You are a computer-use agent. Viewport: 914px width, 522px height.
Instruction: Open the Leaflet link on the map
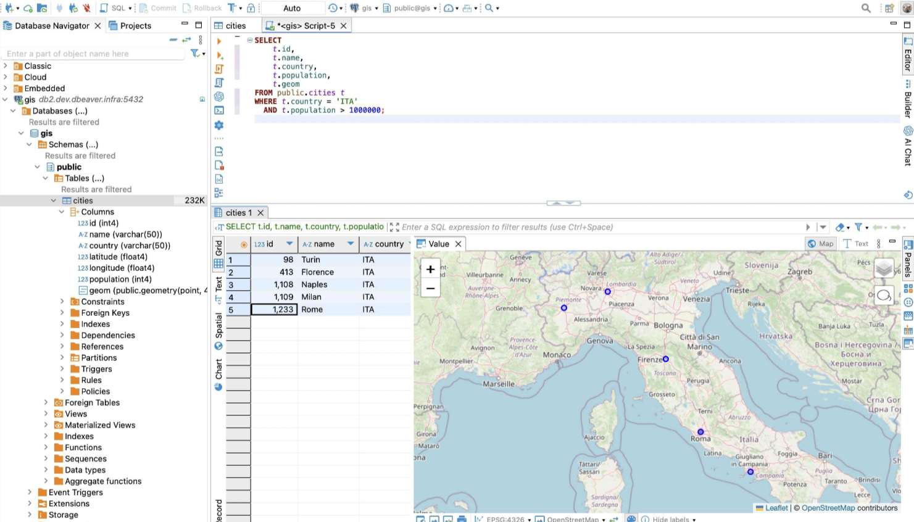click(776, 508)
